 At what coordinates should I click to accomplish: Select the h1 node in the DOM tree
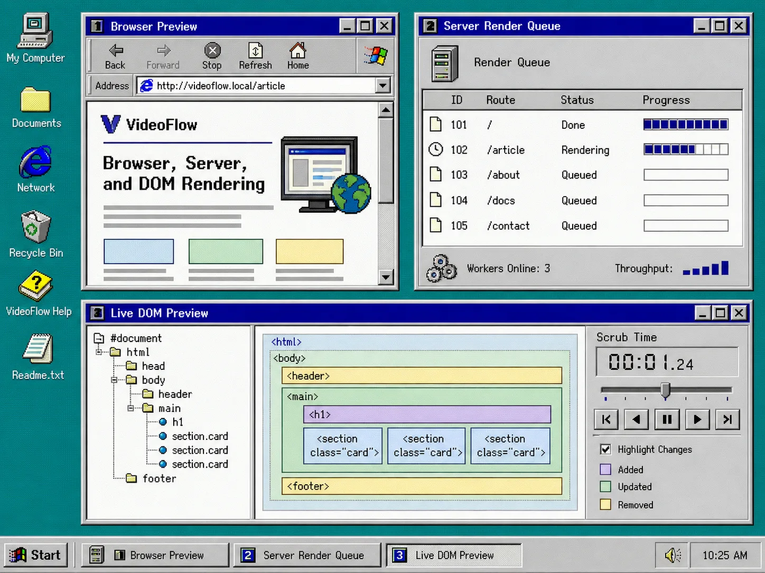171,422
